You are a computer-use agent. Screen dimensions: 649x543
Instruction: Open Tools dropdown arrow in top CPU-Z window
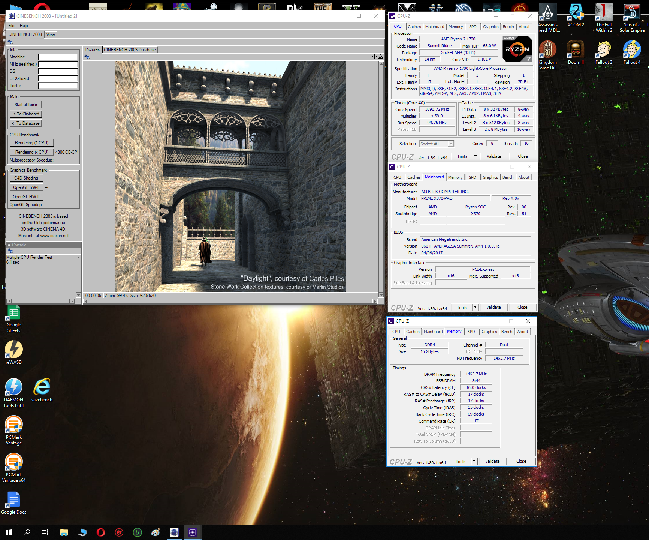click(x=476, y=156)
